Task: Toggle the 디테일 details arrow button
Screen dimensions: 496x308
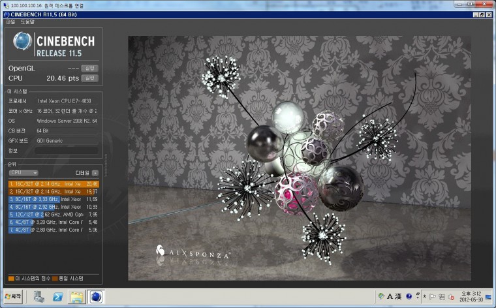Action: pos(95,173)
